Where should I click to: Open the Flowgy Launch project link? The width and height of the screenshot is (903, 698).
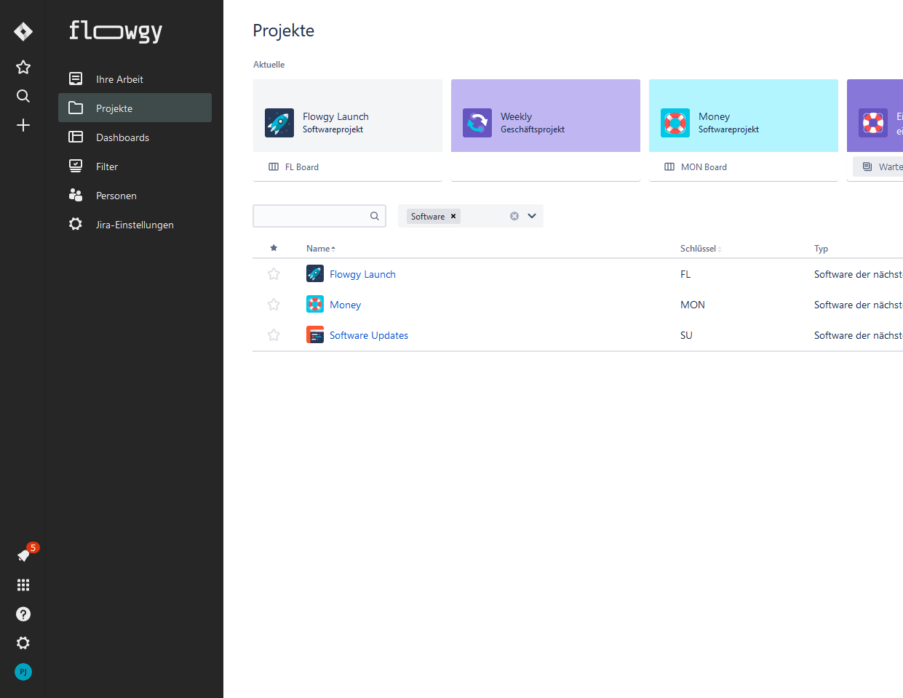coord(362,274)
